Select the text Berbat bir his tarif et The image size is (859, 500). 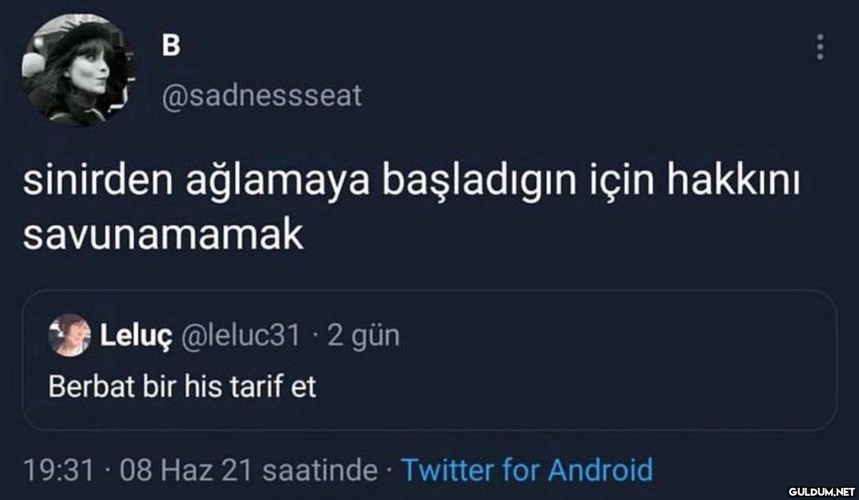click(x=183, y=387)
